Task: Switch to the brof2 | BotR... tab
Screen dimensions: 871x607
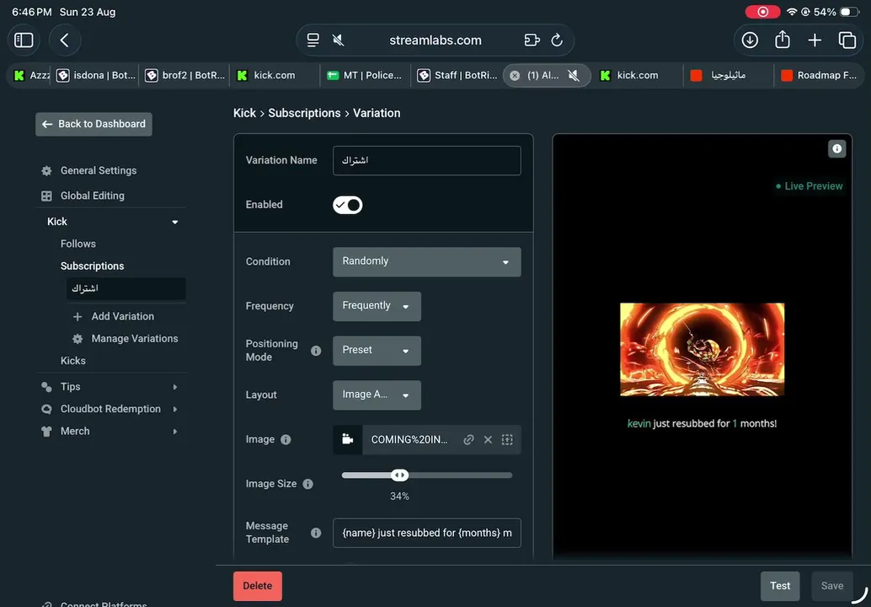Action: pos(184,76)
